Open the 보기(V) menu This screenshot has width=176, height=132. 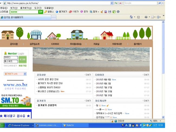click(14, 8)
